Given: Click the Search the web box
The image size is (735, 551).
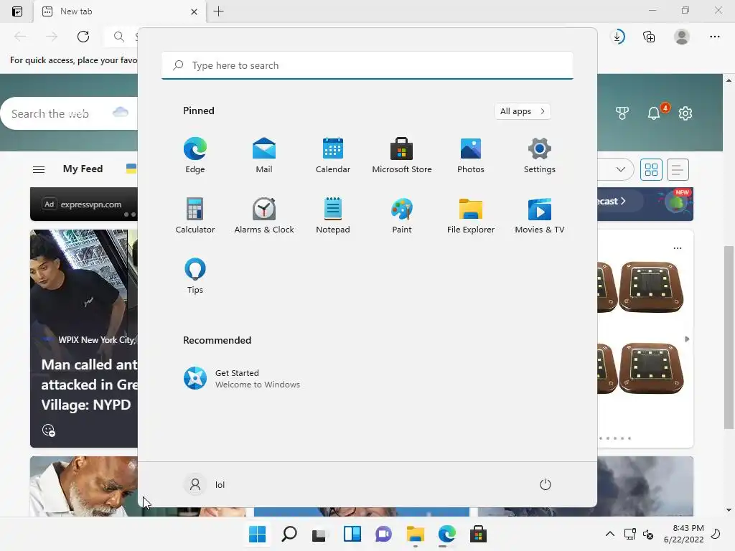Looking at the screenshot, I should (70, 113).
